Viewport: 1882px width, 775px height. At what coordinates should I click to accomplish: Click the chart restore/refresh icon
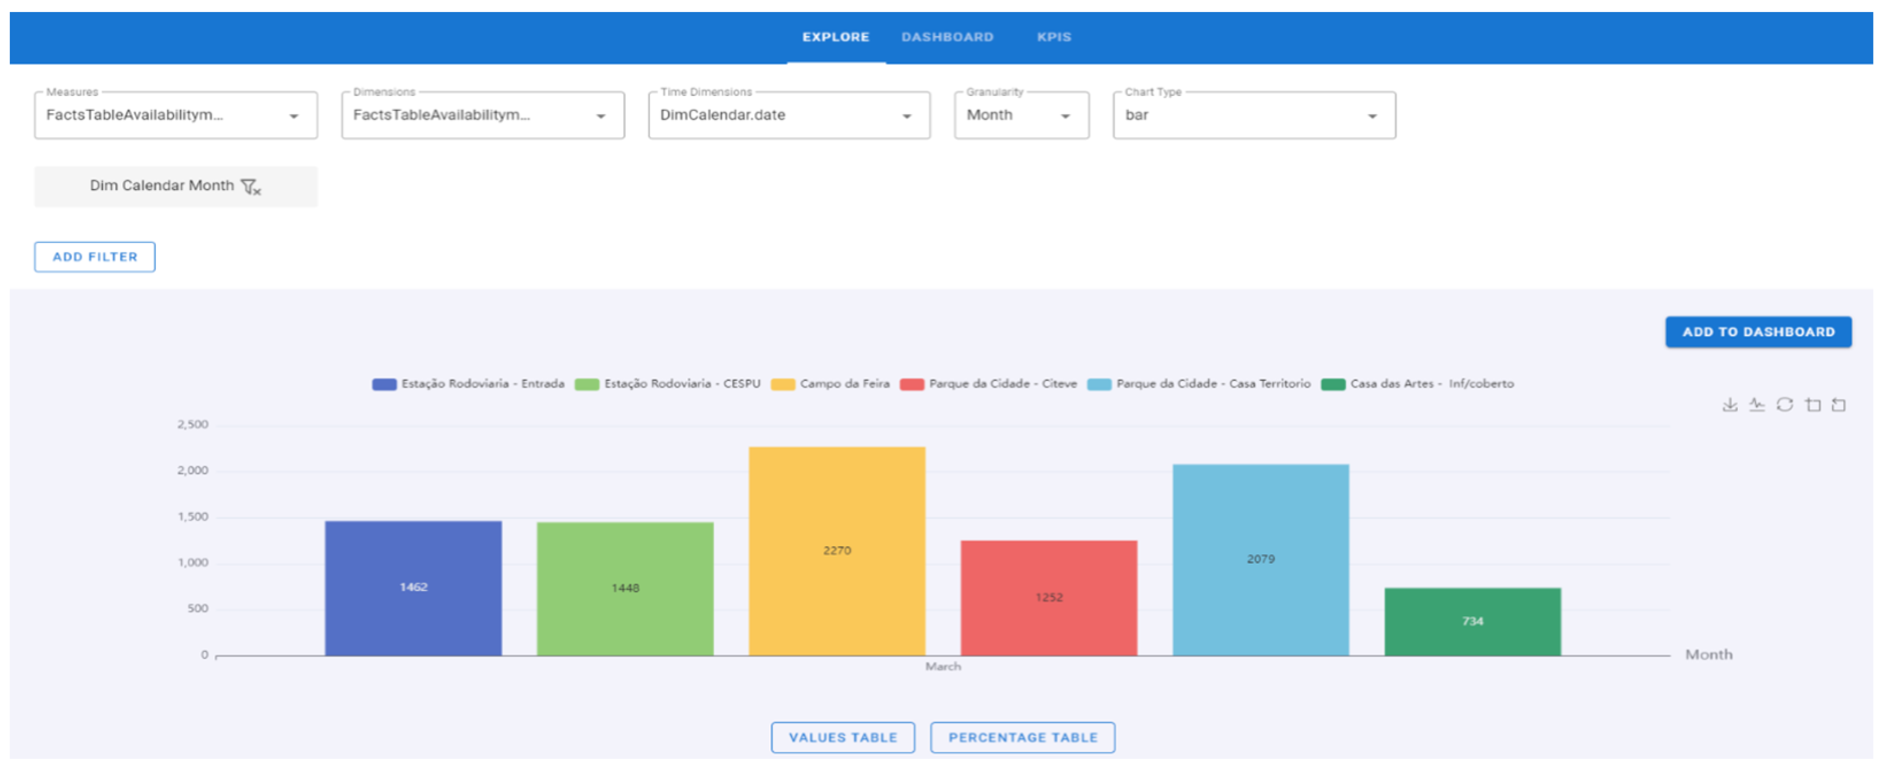point(1784,405)
